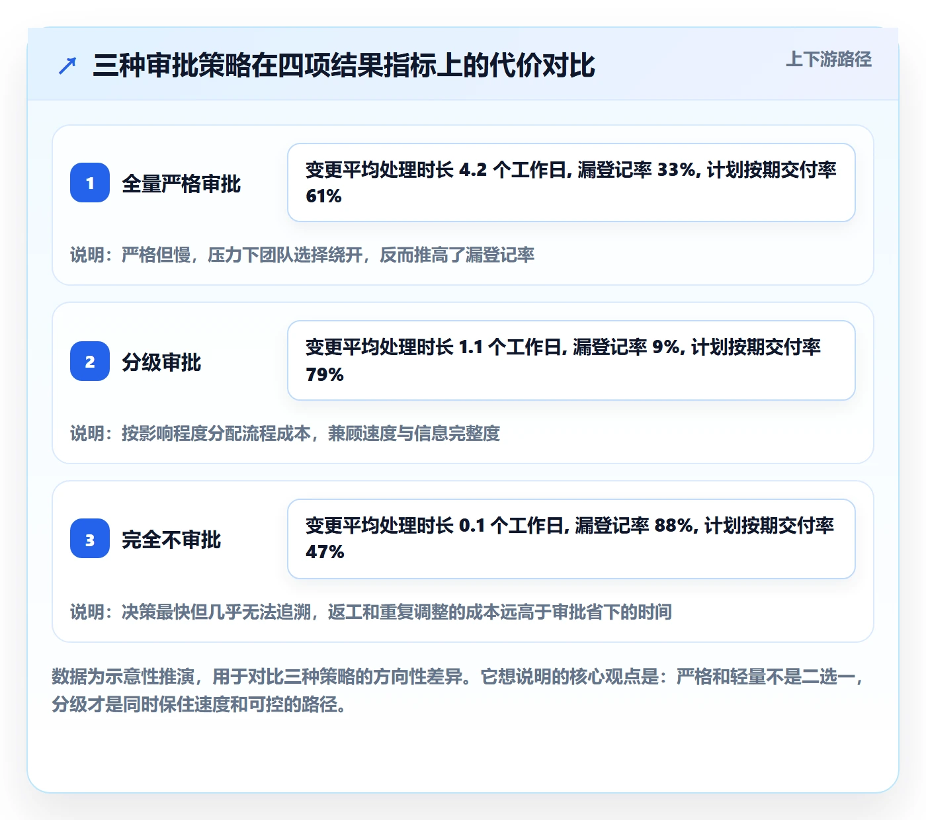This screenshot has width=926, height=820.
Task: Click the 全量严格审批 strategy label
Action: [x=181, y=183]
